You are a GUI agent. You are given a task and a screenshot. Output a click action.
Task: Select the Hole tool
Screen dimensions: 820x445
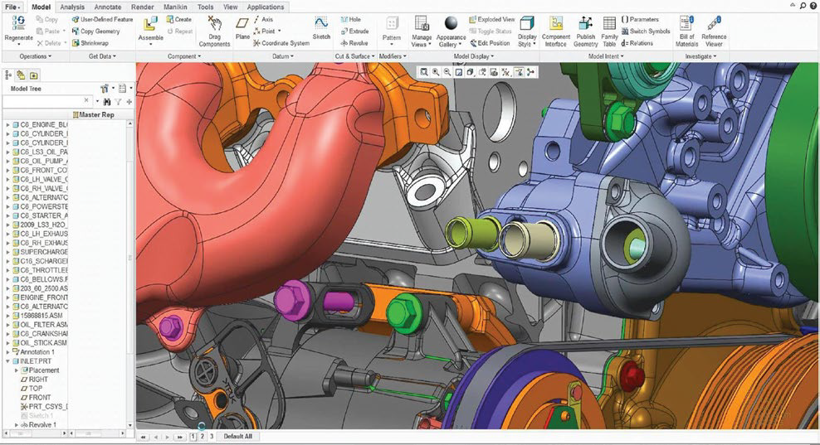click(x=351, y=19)
